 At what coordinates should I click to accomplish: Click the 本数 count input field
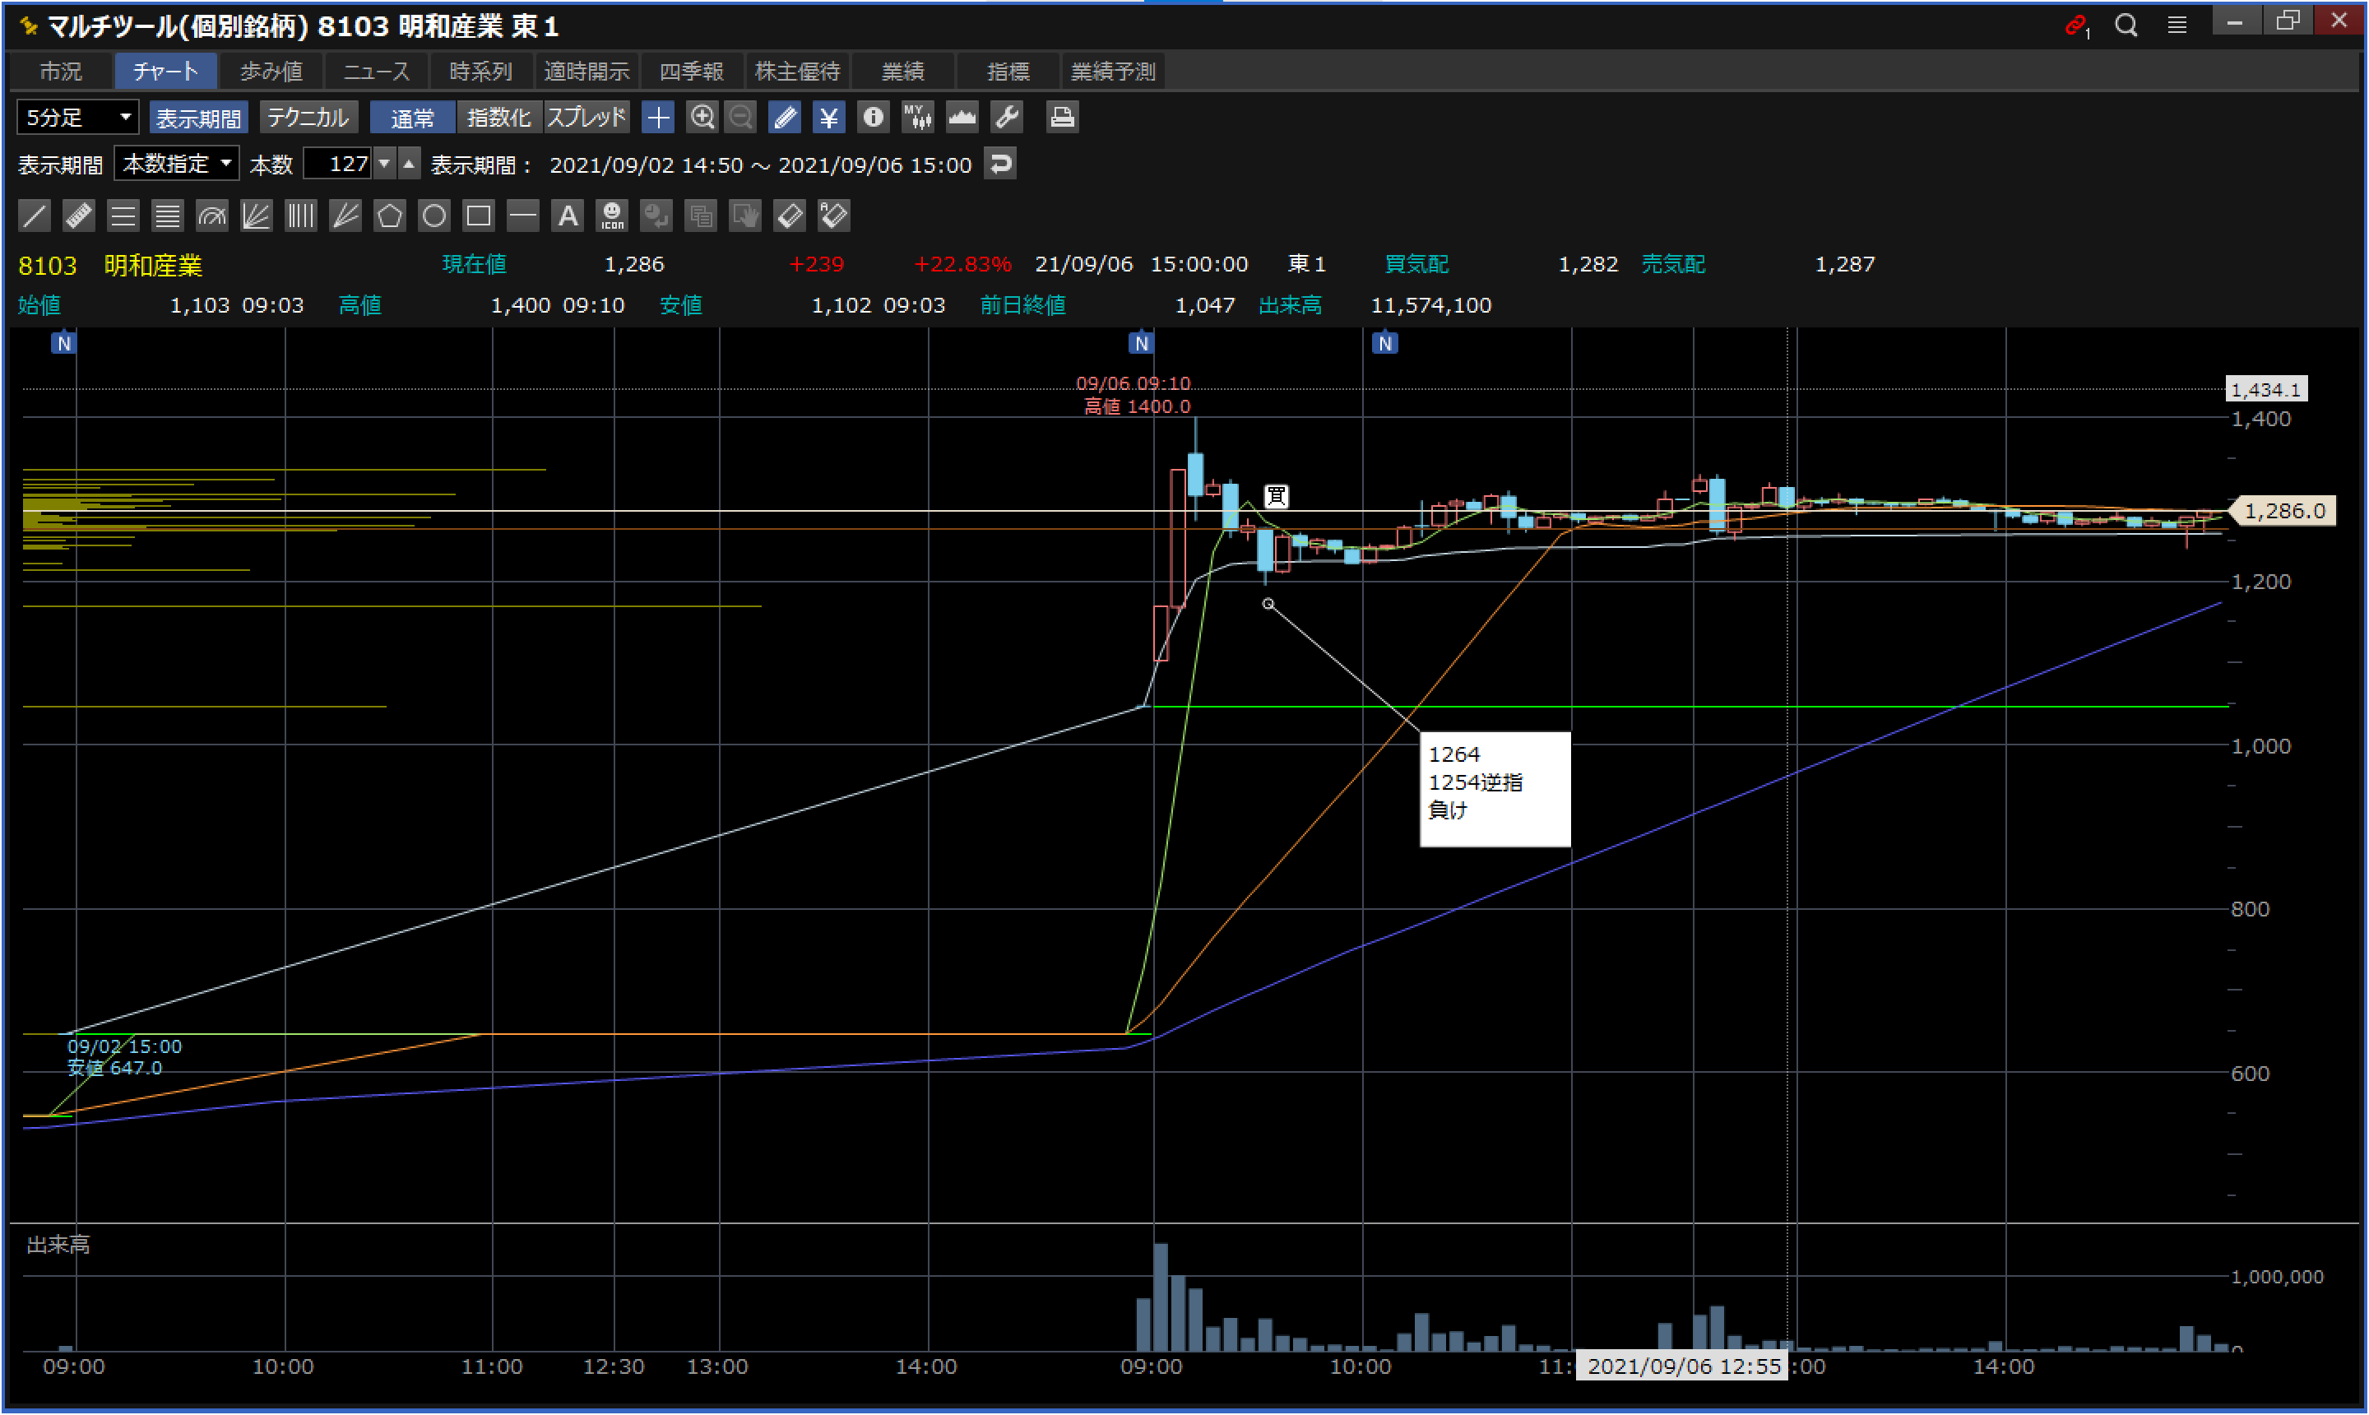click(338, 164)
